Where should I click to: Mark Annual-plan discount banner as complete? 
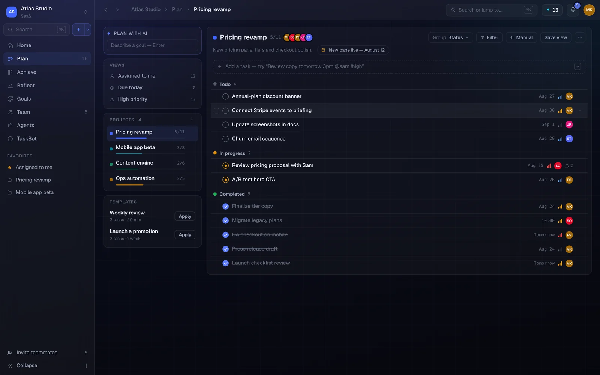tap(225, 96)
